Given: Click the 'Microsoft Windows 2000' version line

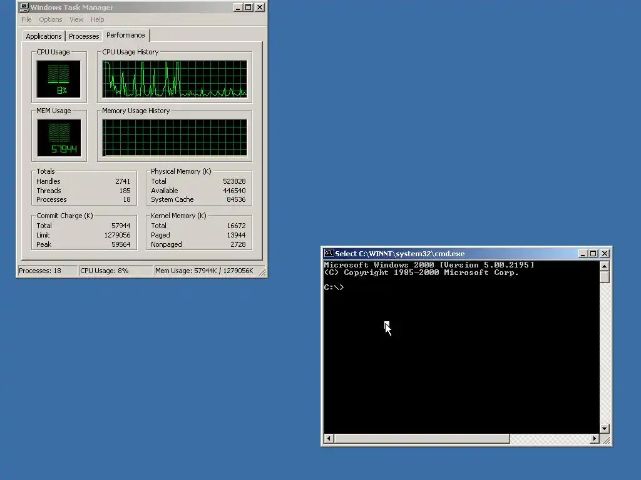Looking at the screenshot, I should (x=429, y=265).
